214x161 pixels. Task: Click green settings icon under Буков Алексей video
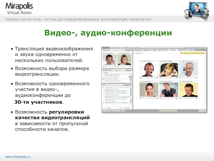point(116,66)
